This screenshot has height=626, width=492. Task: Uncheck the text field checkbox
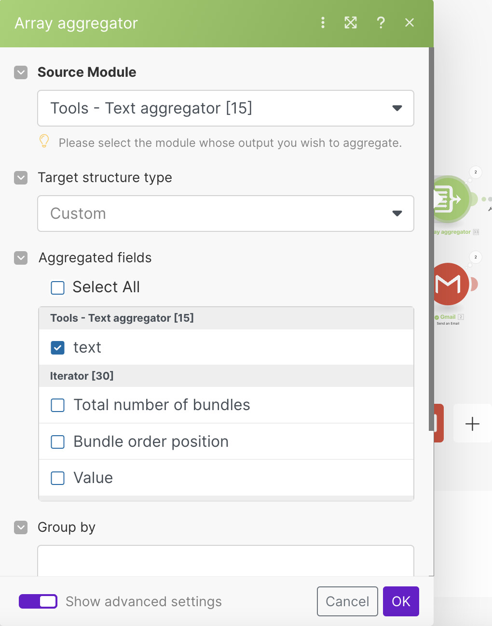tap(58, 348)
